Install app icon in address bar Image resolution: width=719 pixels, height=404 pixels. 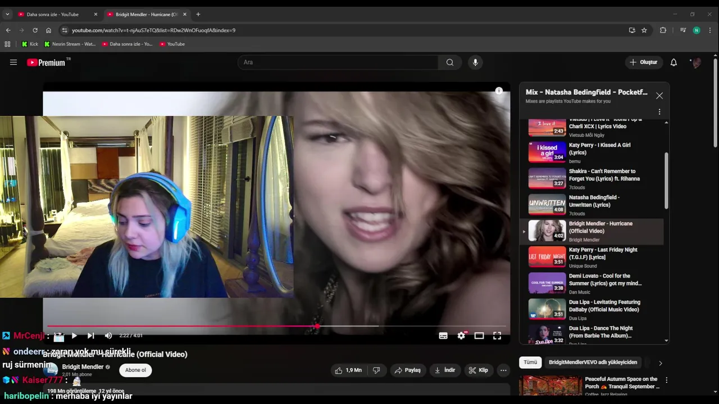(632, 30)
